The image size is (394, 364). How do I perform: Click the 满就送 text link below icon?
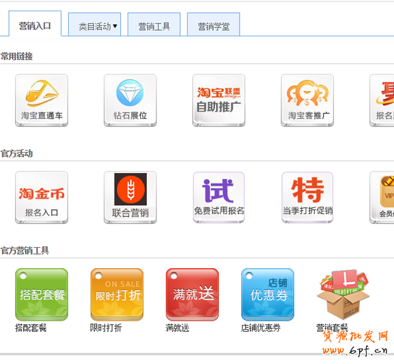(178, 328)
